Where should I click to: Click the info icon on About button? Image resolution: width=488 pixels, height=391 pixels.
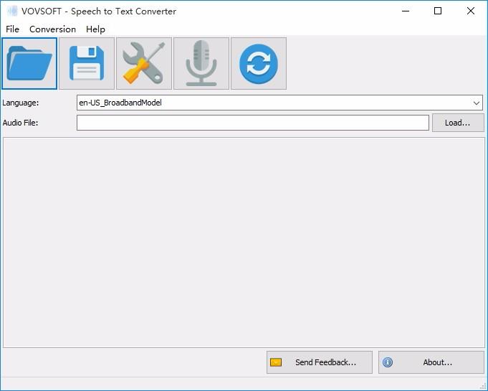(x=388, y=362)
